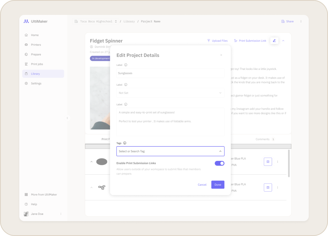Image resolution: width=328 pixels, height=236 pixels.
Task: Click the Sunglasses name input field
Action: click(171, 73)
